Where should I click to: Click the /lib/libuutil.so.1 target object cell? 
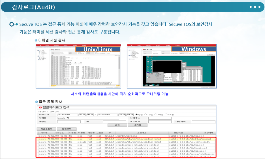pos(202,148)
